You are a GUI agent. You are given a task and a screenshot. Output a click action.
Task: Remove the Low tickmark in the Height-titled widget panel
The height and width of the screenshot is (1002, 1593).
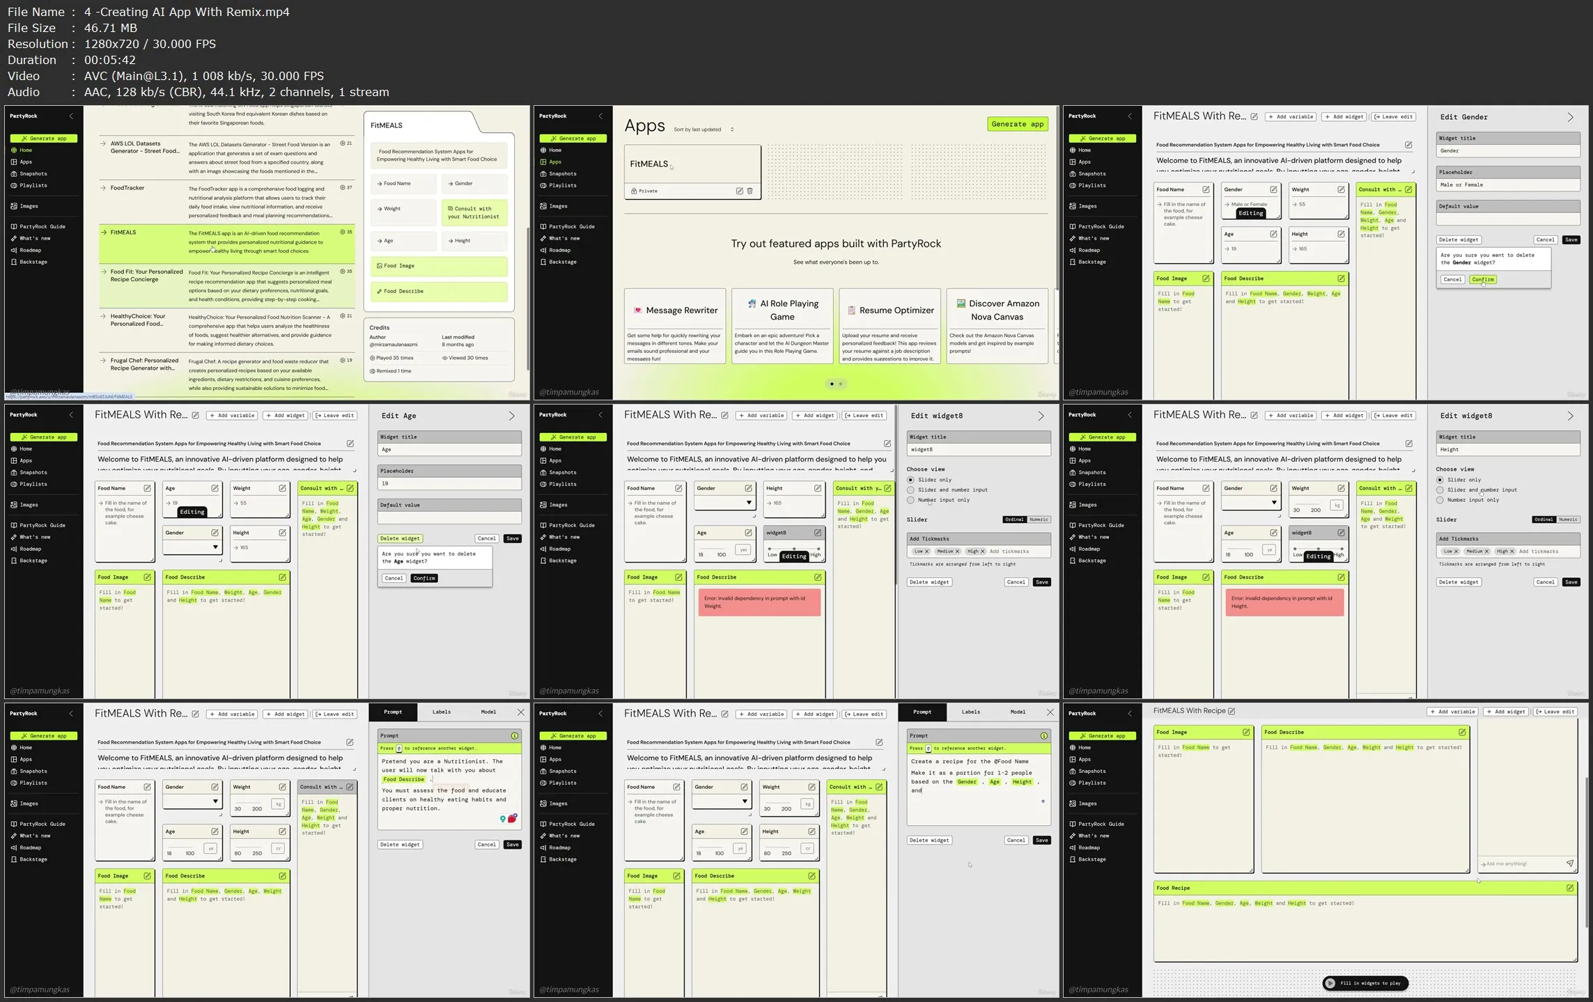(x=1456, y=551)
